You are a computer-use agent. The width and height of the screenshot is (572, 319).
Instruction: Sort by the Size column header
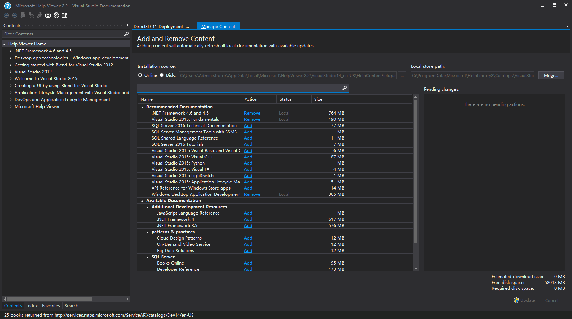[x=329, y=99]
